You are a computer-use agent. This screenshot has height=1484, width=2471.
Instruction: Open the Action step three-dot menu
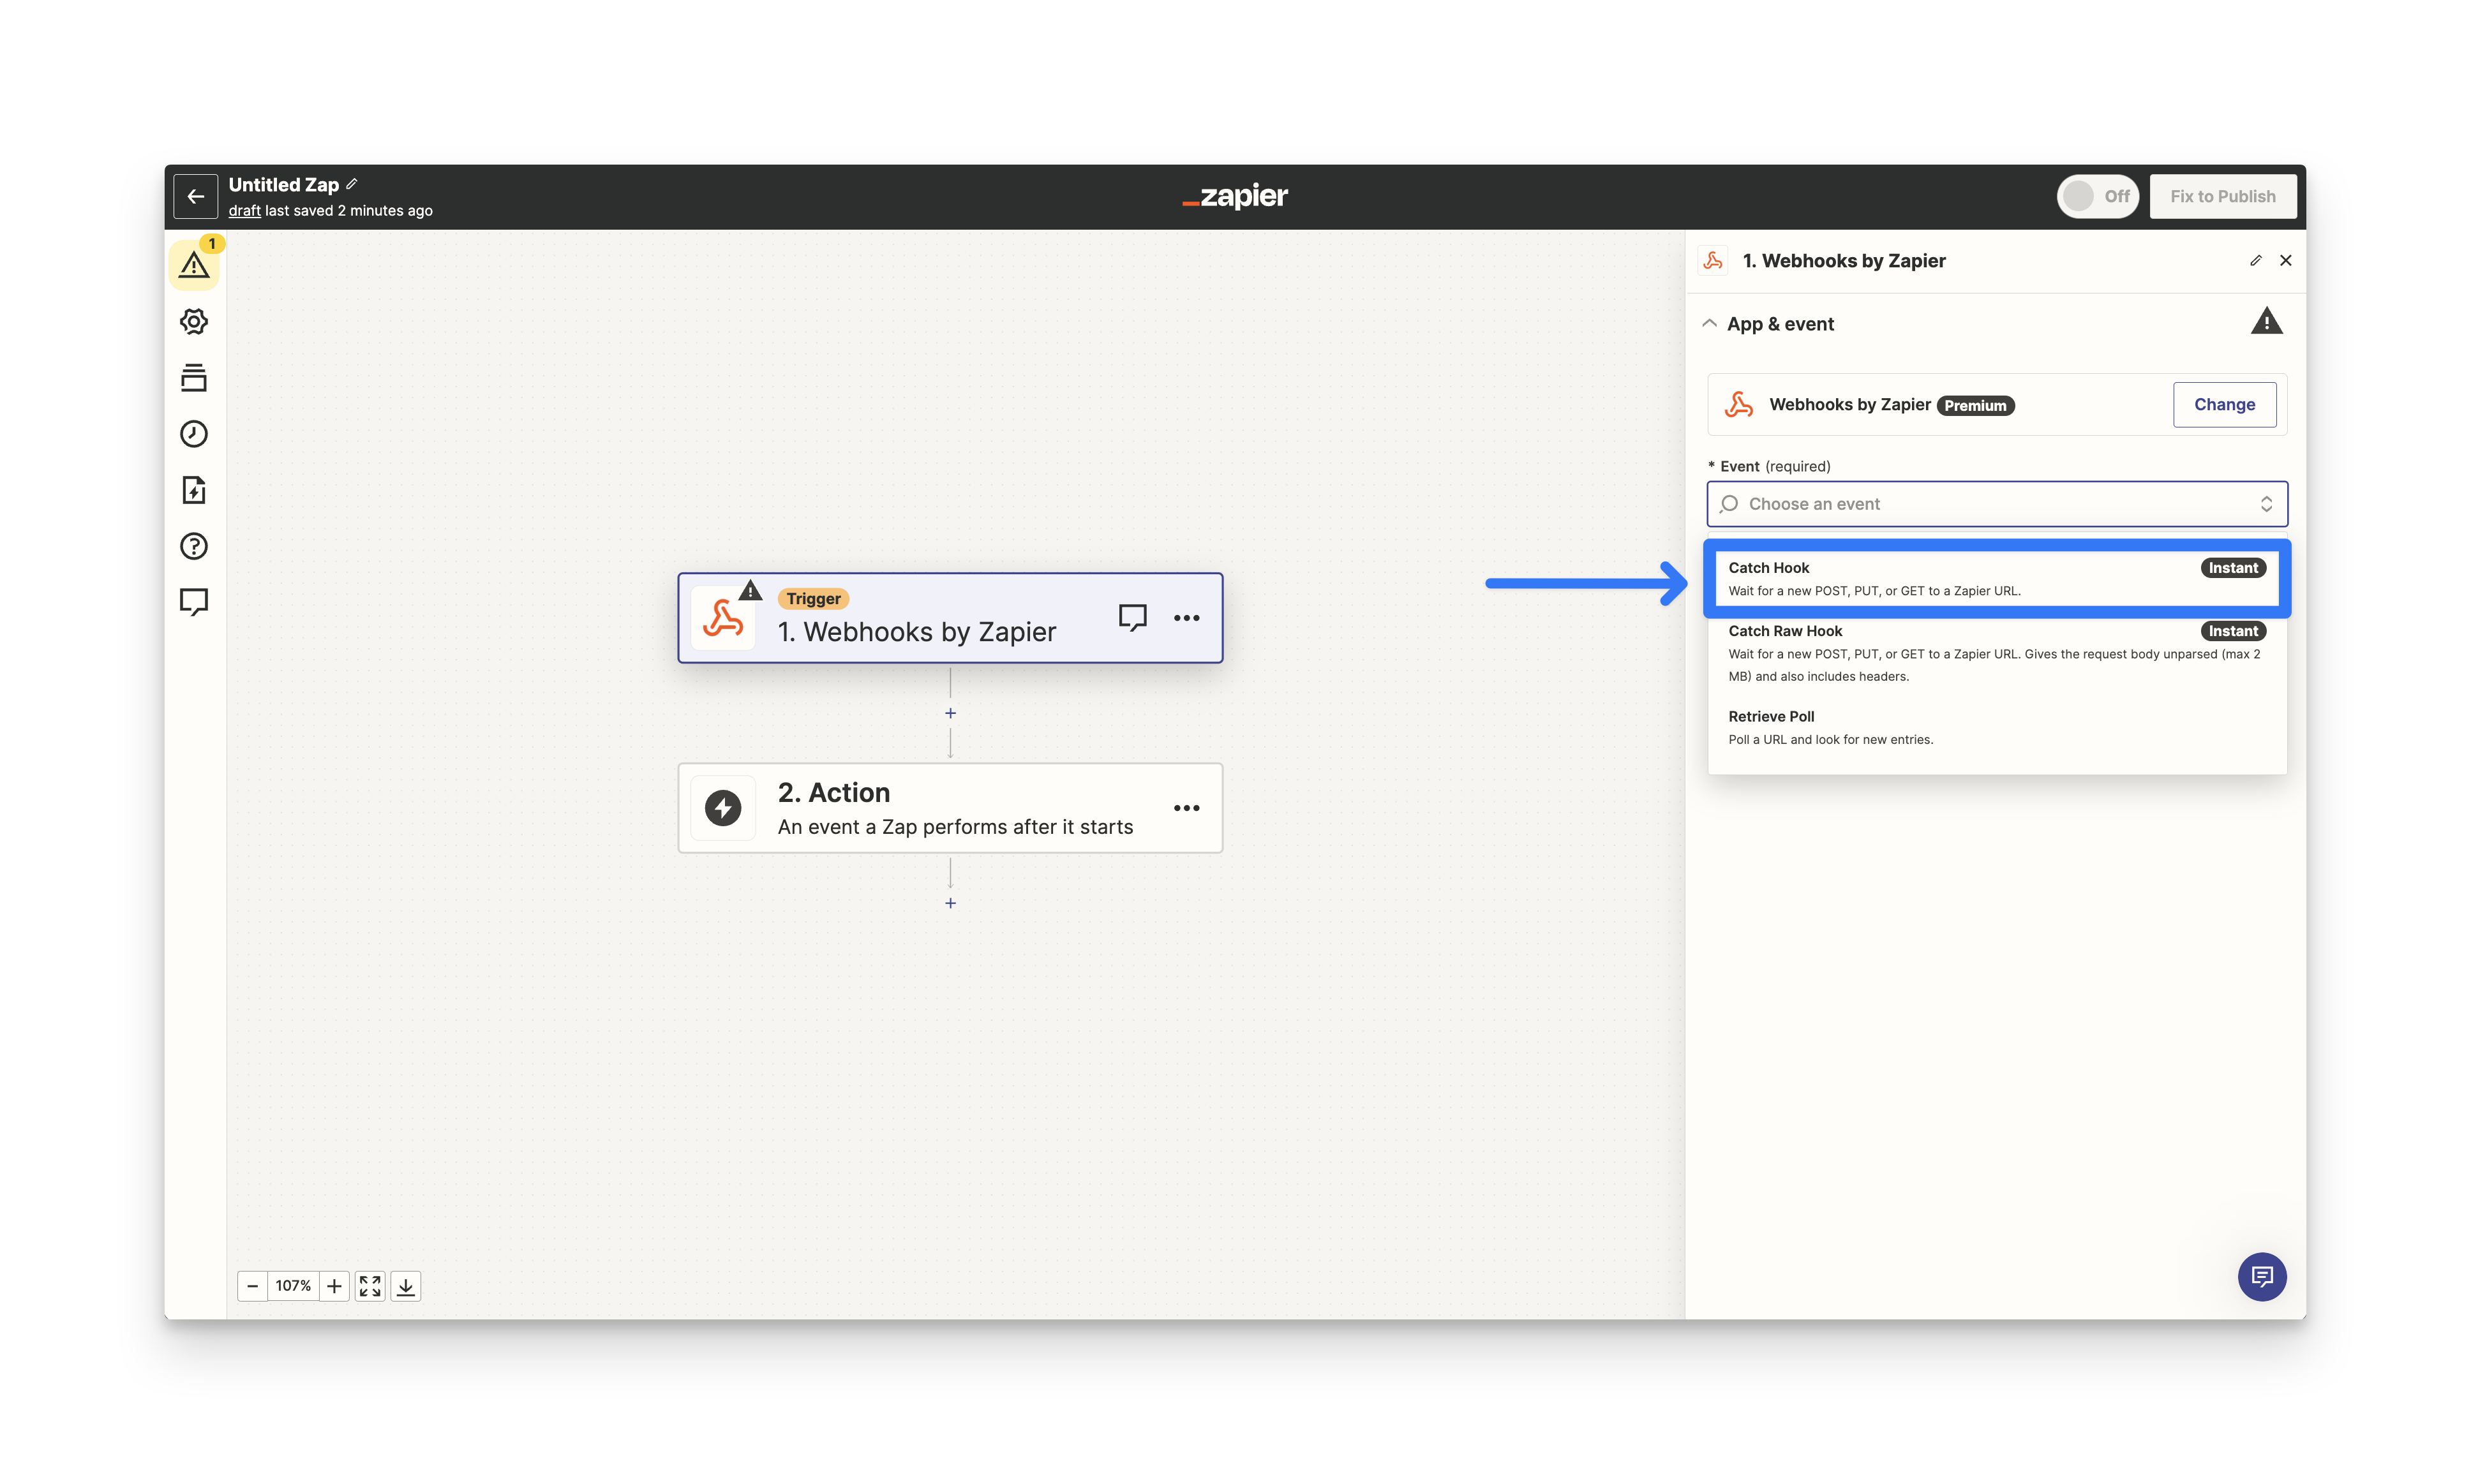coord(1186,808)
